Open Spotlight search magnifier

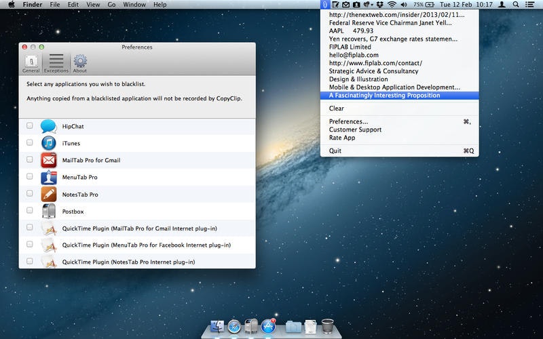(x=516, y=5)
